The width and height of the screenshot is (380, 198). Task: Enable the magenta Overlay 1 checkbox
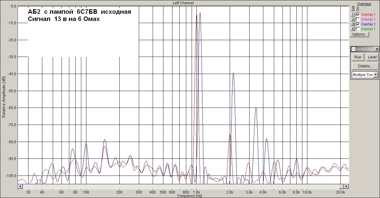point(358,19)
